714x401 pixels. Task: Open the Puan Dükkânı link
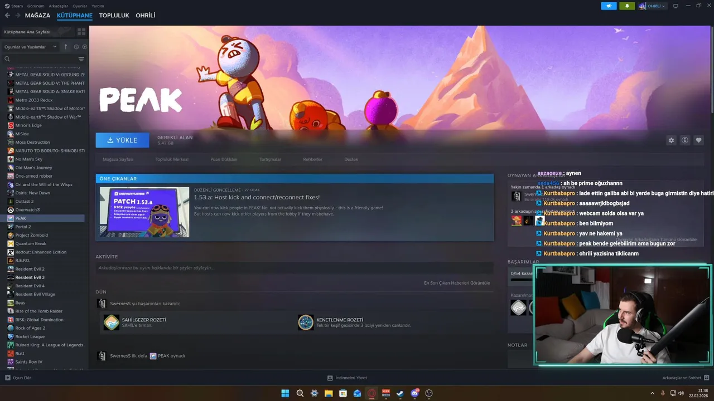[224, 159]
